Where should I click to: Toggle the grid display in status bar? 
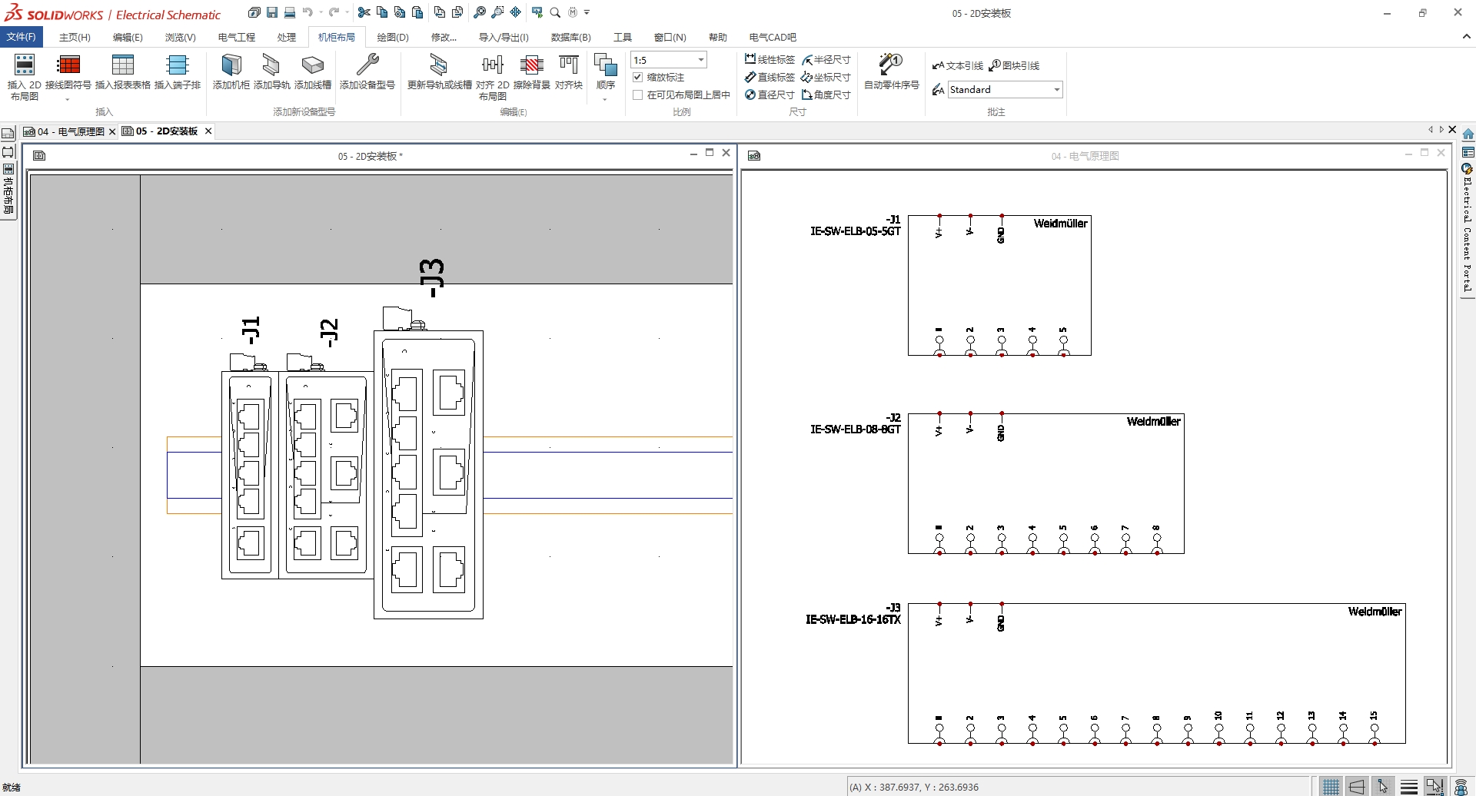coord(1331,786)
